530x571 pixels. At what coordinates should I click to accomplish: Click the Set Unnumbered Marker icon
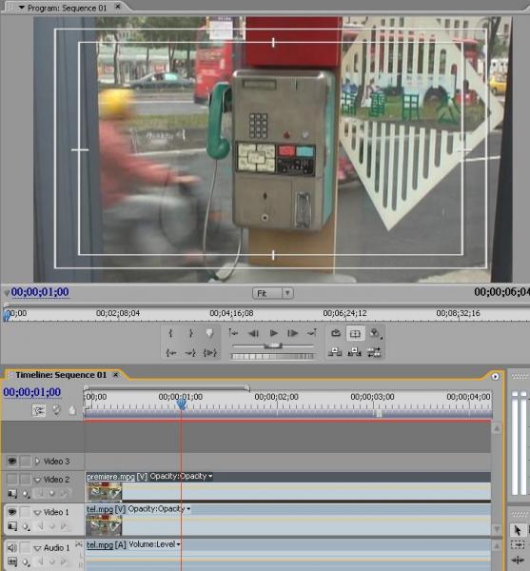[209, 333]
